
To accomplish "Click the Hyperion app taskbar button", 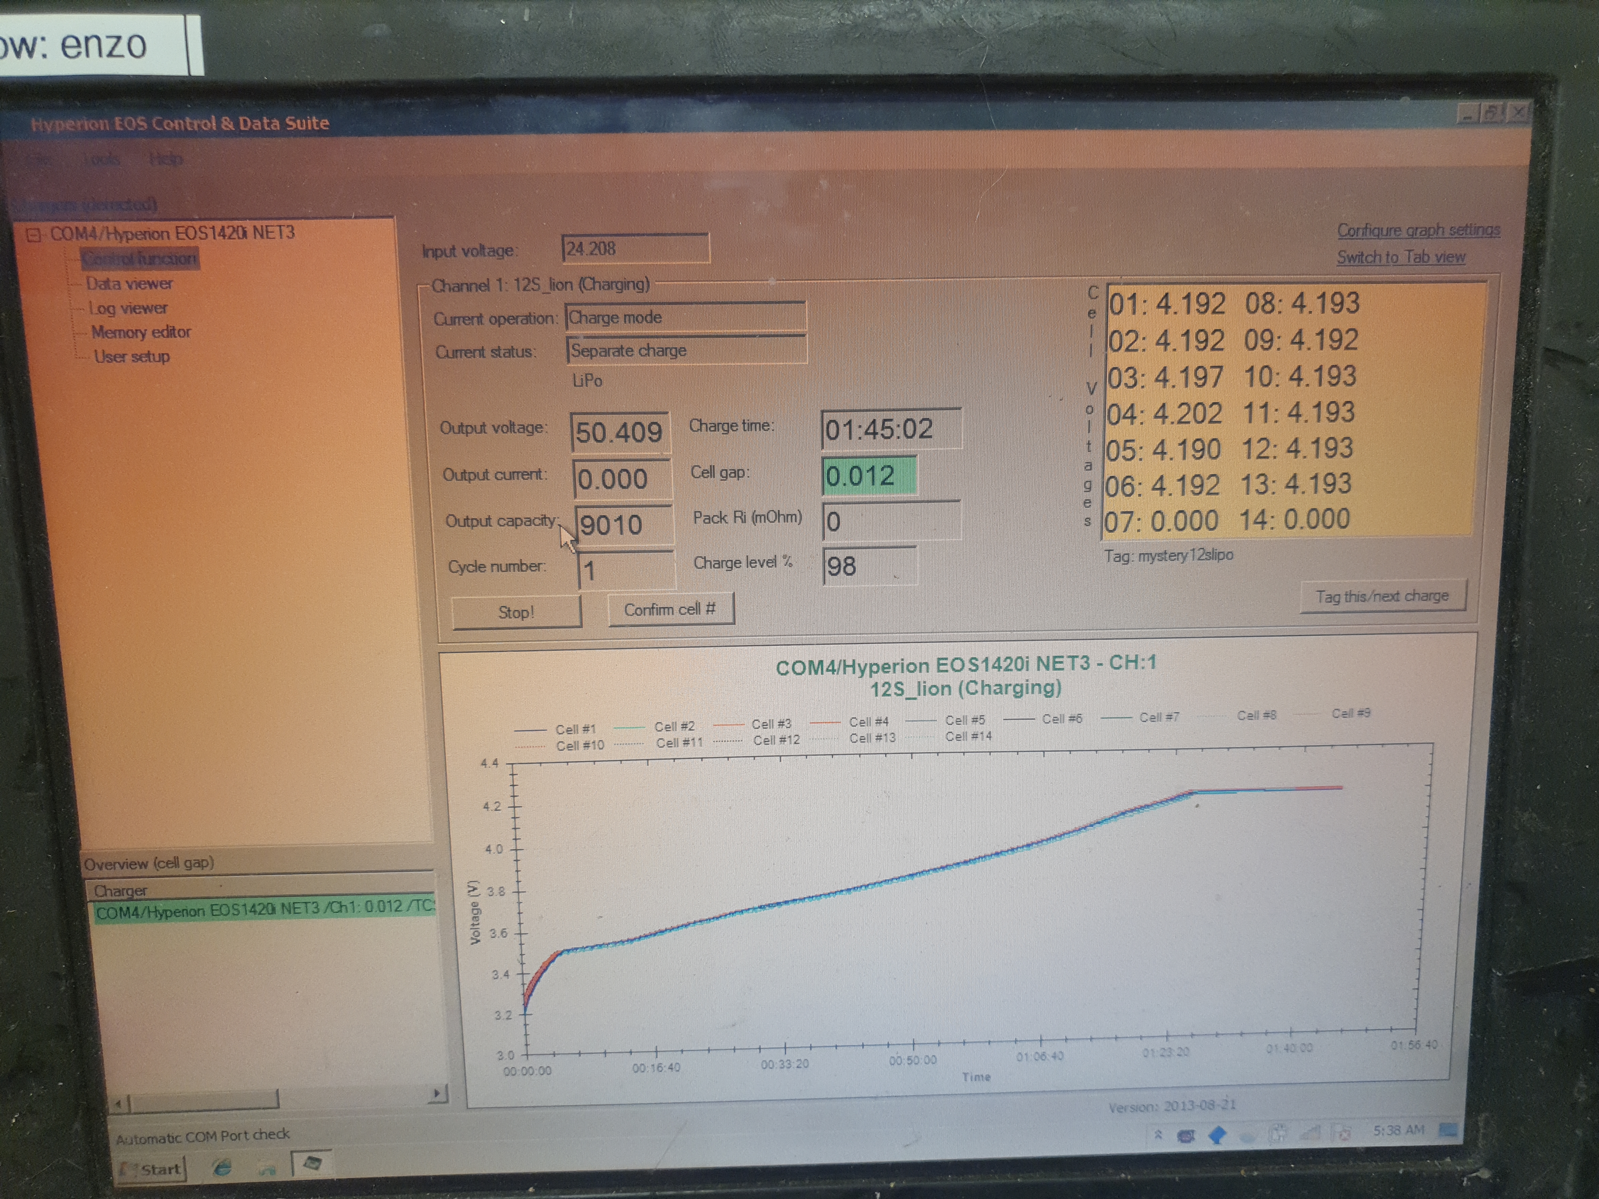I will [x=312, y=1163].
